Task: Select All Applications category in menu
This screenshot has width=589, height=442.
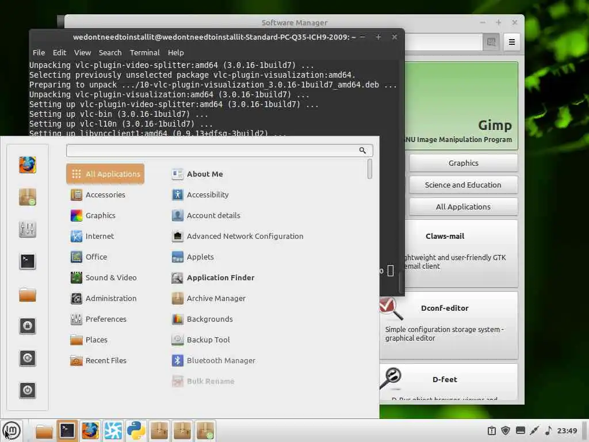Action: coord(105,174)
